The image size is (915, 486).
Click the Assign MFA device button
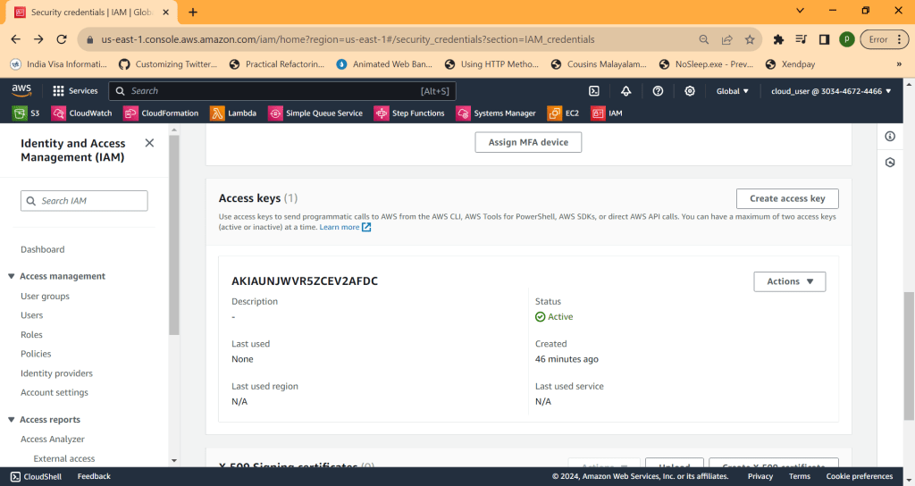pos(528,143)
